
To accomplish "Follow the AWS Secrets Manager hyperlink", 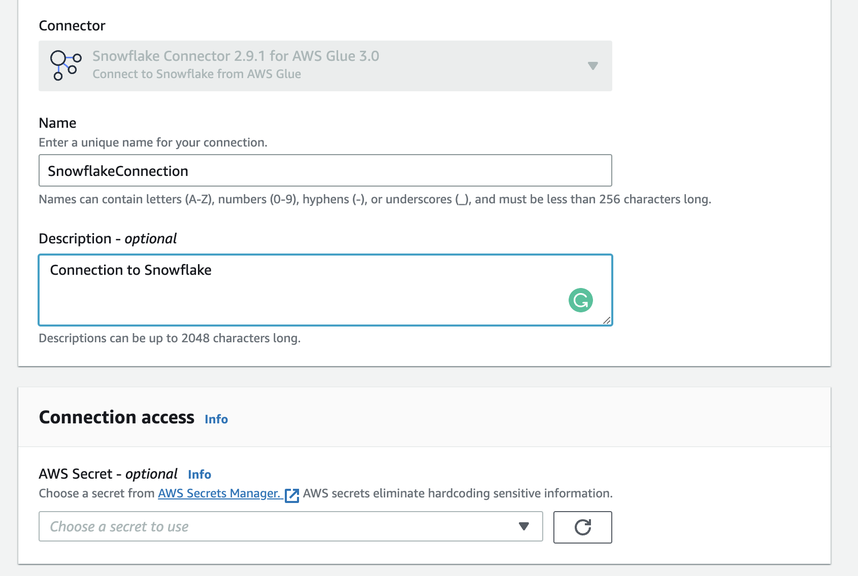I will tap(218, 493).
